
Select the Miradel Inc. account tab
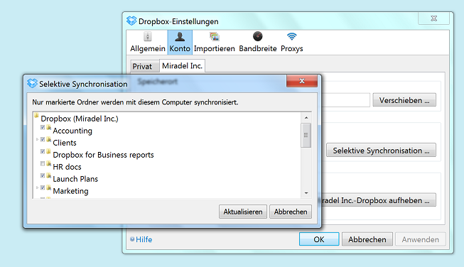[x=183, y=65]
